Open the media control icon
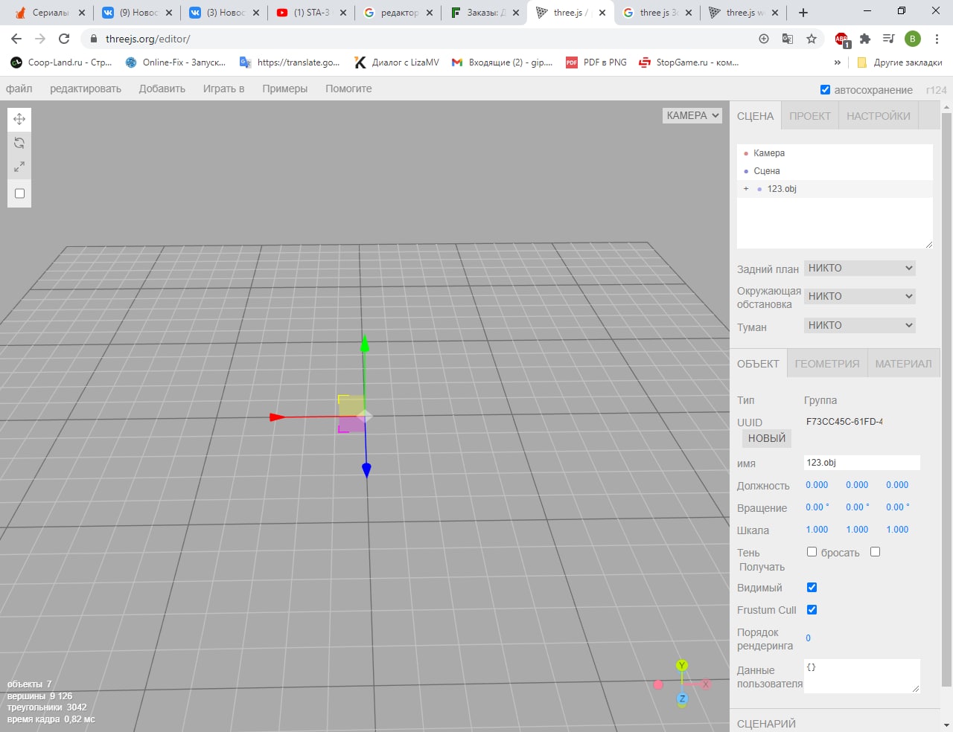Viewport: 953px width, 732px height. click(889, 39)
